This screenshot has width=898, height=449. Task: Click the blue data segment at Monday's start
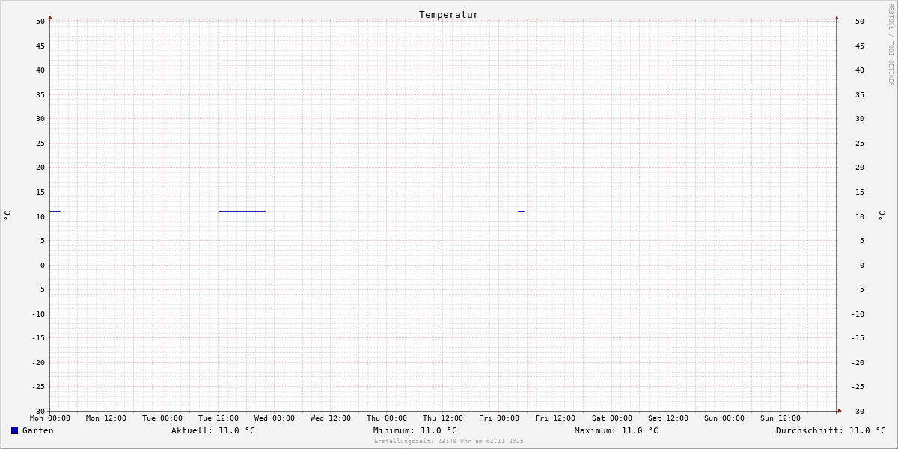55,211
